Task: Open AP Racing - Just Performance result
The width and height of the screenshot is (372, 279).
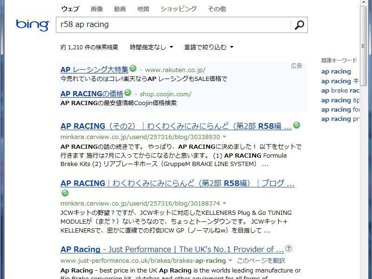Action: (172, 249)
